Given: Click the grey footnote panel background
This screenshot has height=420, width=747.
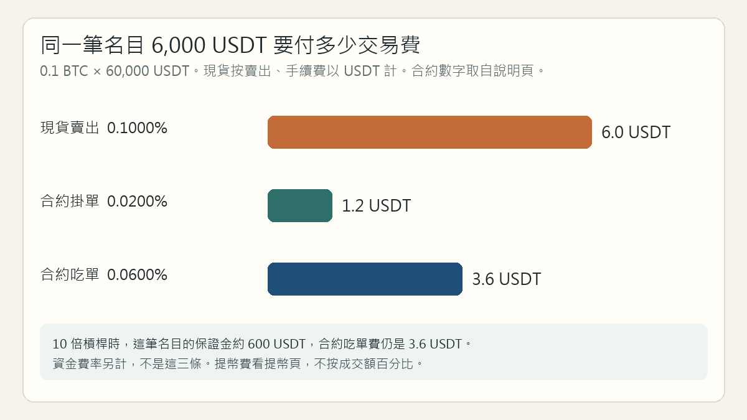Looking at the screenshot, I should coord(374,352).
